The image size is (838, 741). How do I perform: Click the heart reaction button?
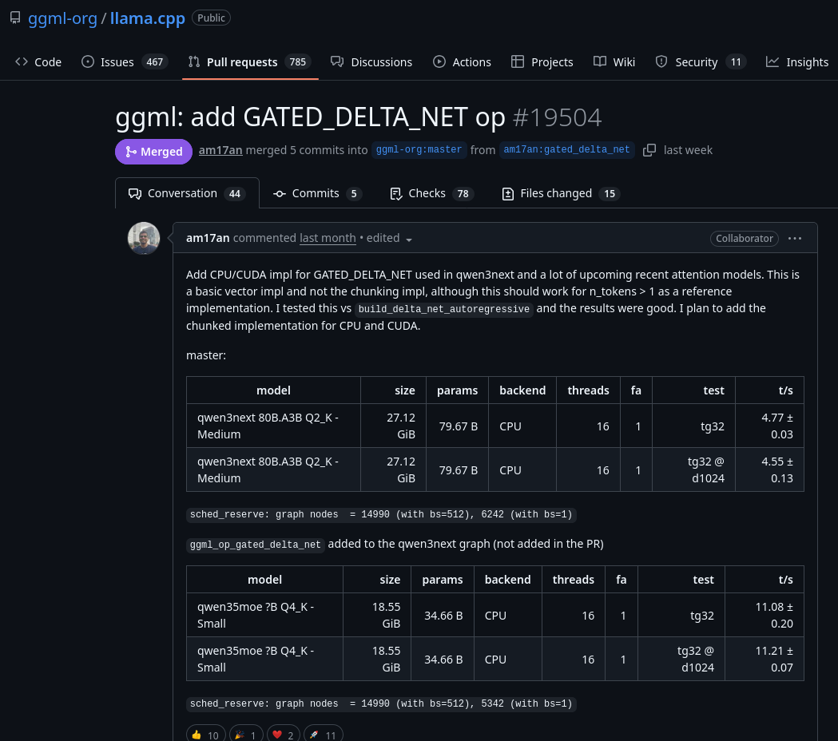(284, 735)
